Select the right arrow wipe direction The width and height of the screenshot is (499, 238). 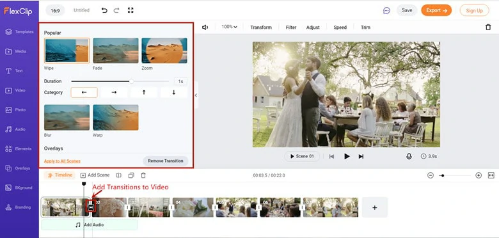tap(114, 92)
